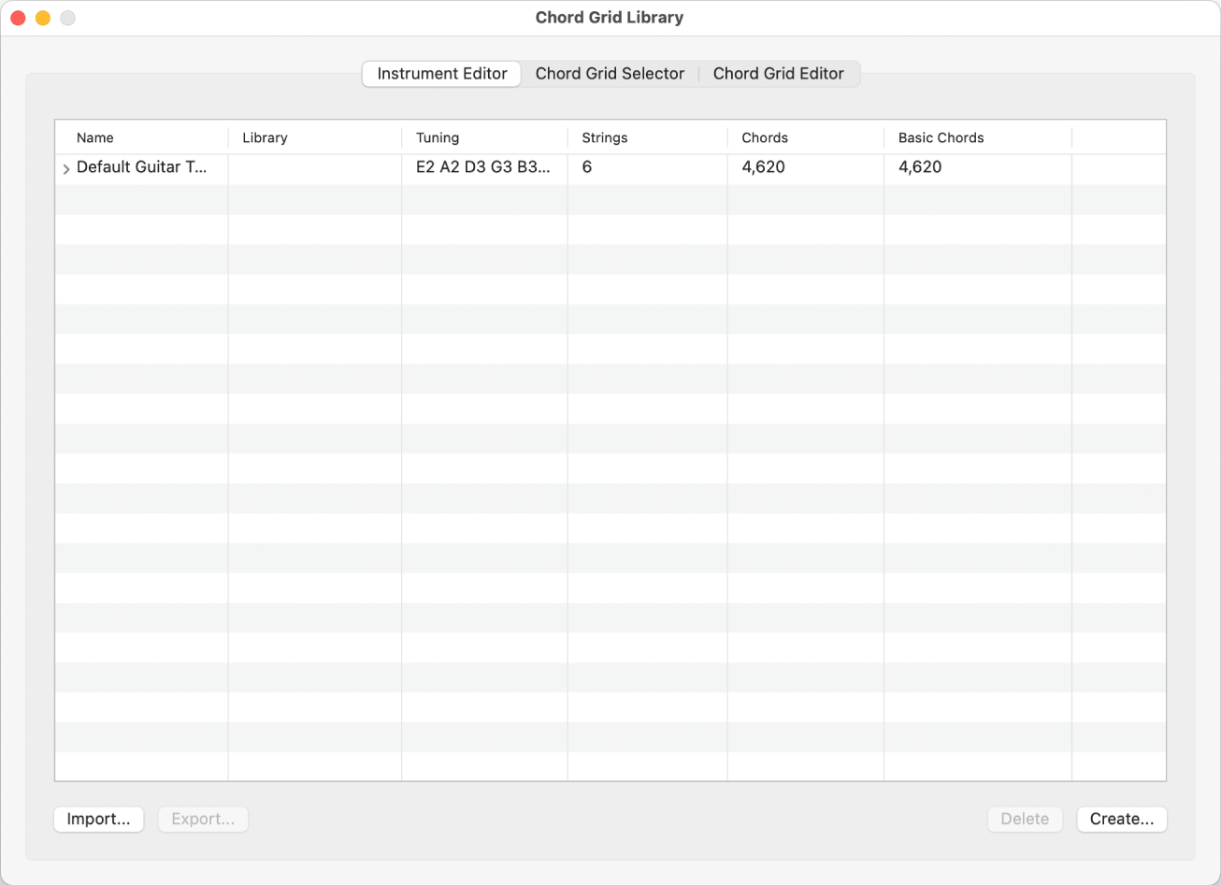
Task: Click the Strings cell showing 6
Action: pyautogui.click(x=586, y=168)
